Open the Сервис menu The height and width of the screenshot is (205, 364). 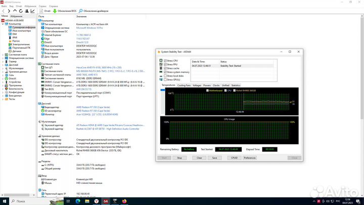click(42, 6)
